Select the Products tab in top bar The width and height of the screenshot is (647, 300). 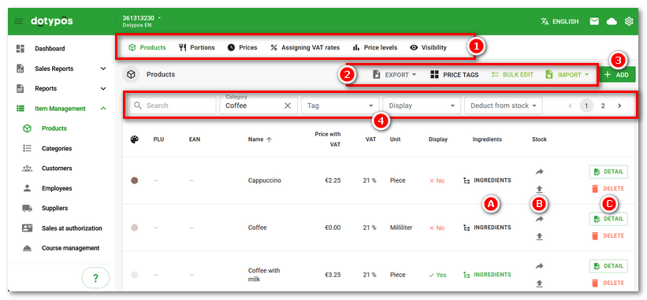coord(147,47)
